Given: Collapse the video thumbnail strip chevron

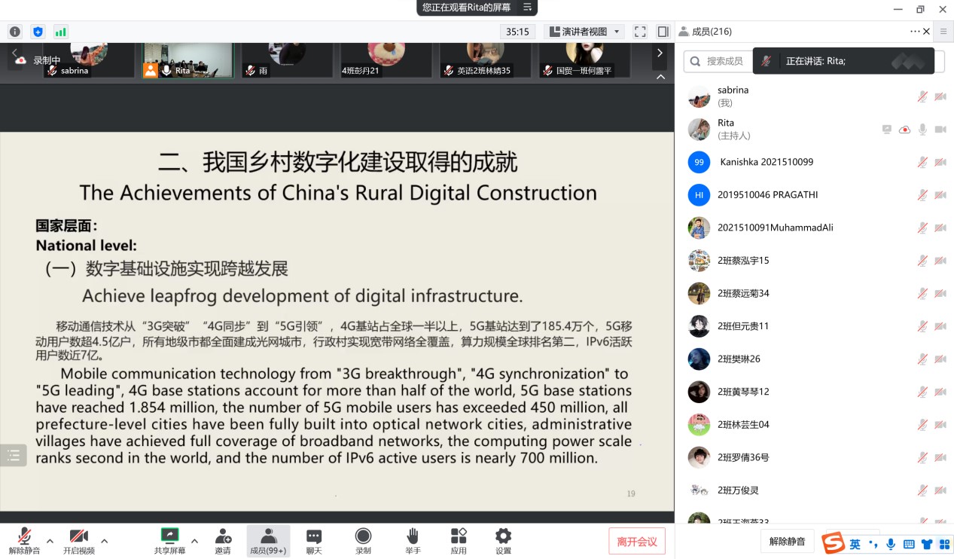Looking at the screenshot, I should click(x=660, y=76).
